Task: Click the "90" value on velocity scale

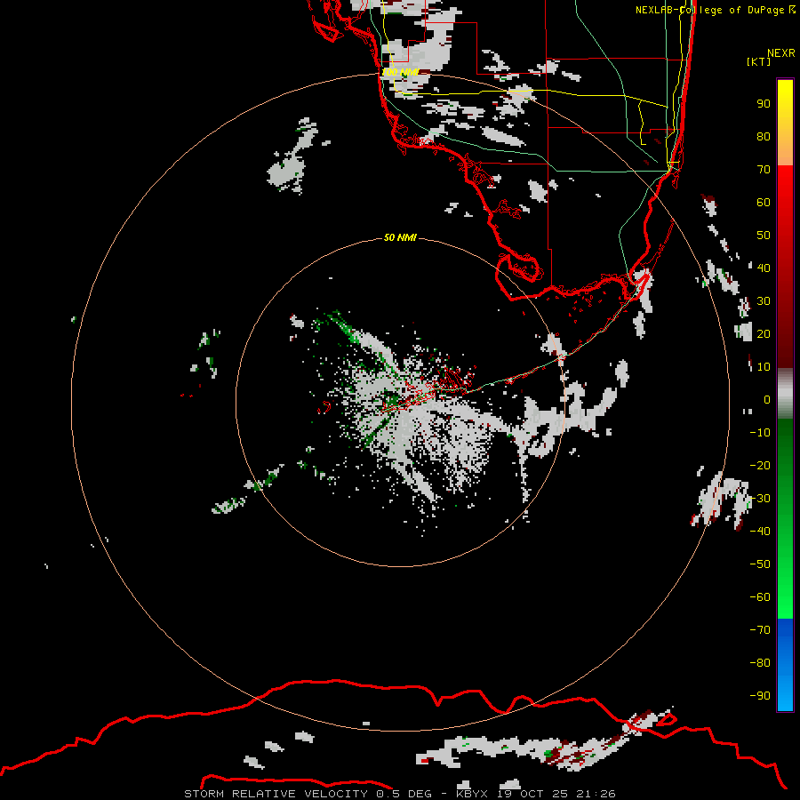Action: point(764,104)
